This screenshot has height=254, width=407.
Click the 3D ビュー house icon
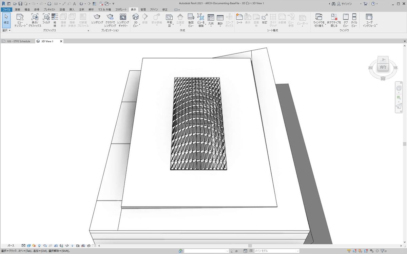click(136, 17)
